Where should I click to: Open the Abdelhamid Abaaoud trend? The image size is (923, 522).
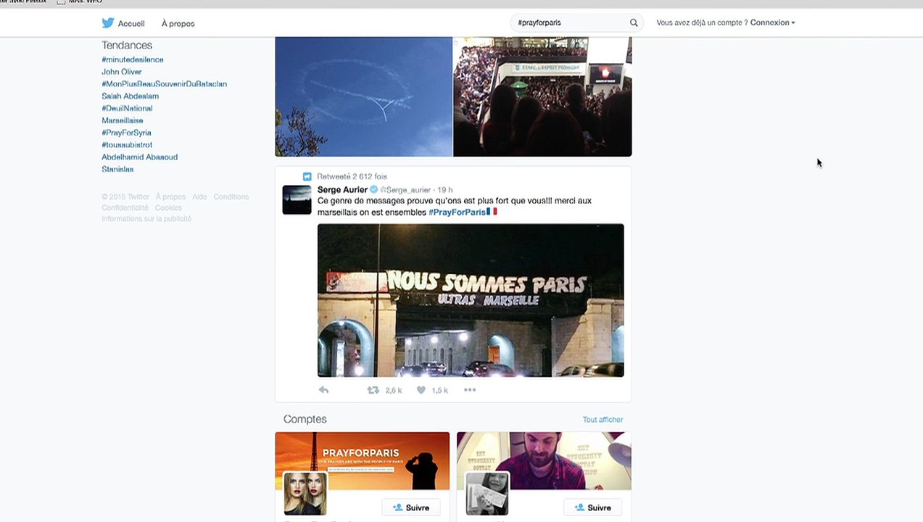tap(140, 157)
